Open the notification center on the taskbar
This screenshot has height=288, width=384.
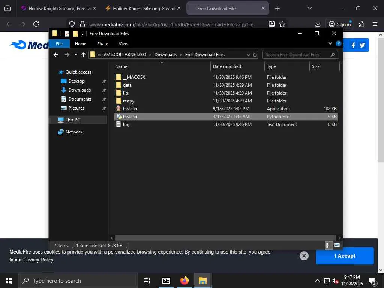372,281
